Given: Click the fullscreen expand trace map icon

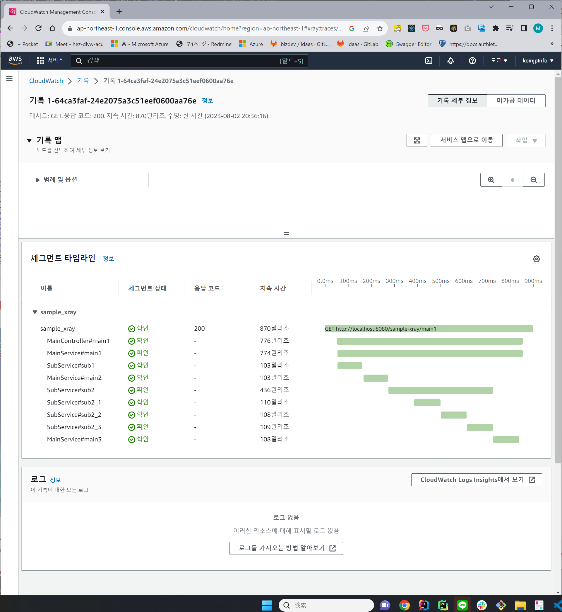Looking at the screenshot, I should pos(417,140).
